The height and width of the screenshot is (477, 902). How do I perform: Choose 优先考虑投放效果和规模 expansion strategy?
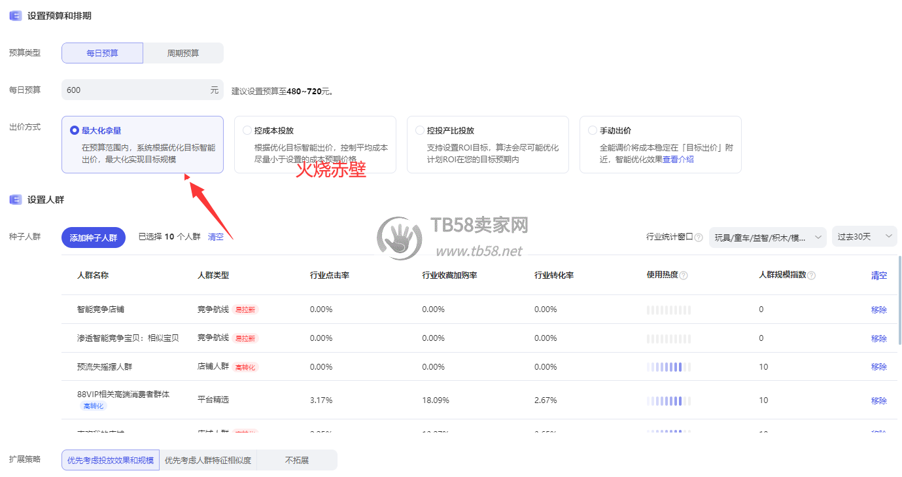pyautogui.click(x=111, y=460)
